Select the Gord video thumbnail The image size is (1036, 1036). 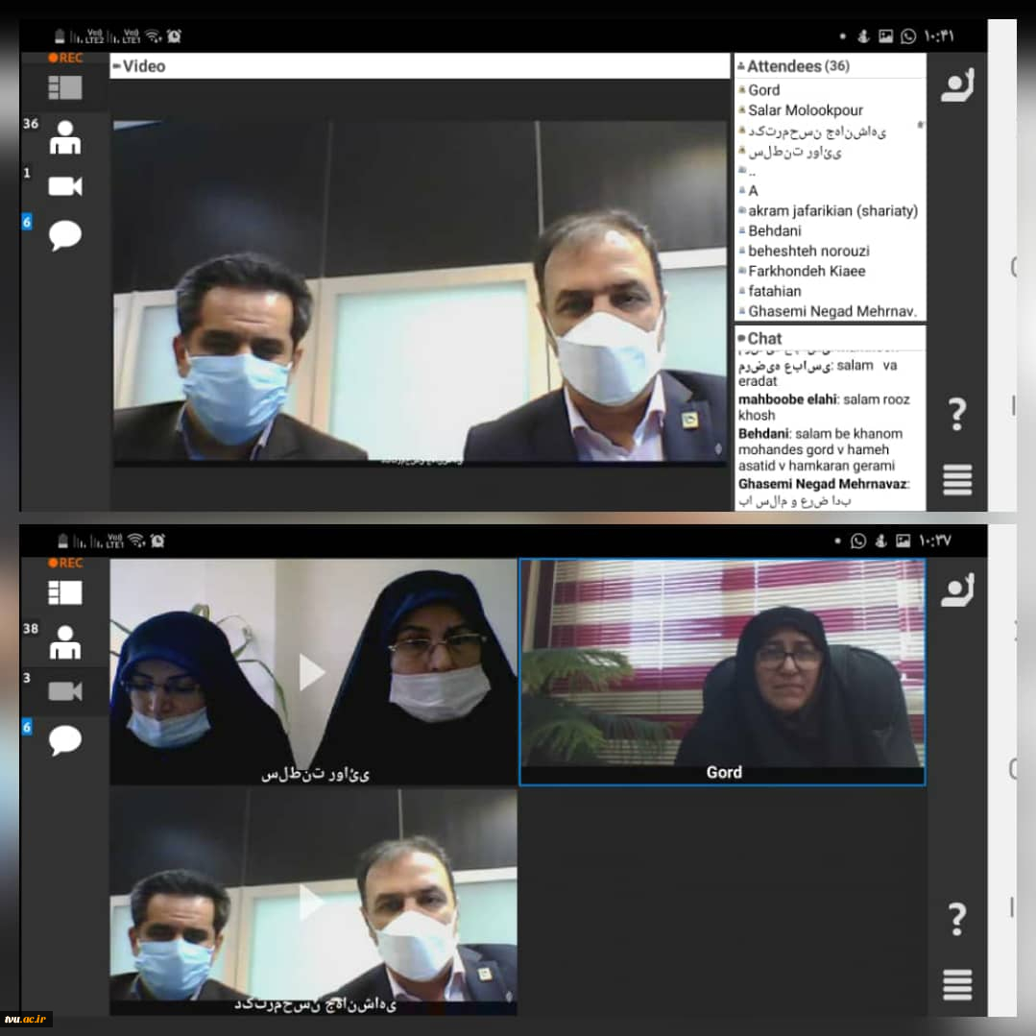pos(723,672)
